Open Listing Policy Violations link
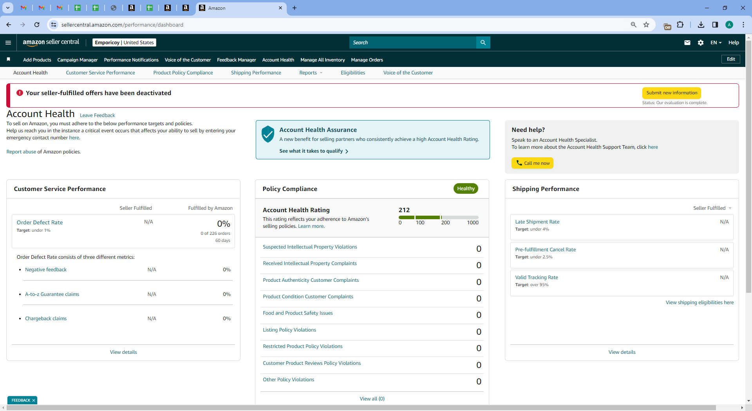 (x=289, y=330)
